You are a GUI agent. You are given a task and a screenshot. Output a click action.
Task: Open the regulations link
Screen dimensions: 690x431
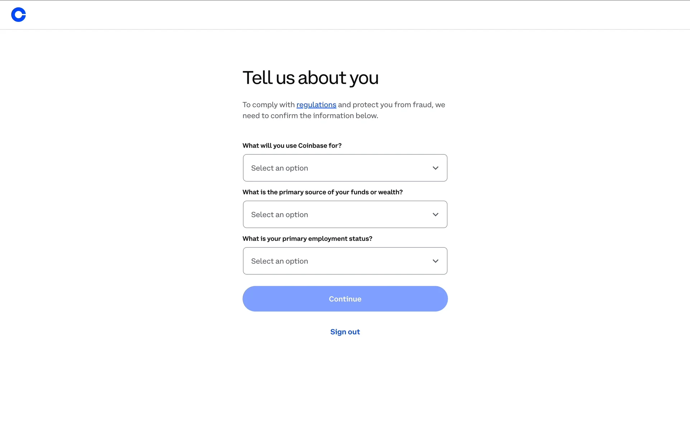click(x=316, y=105)
